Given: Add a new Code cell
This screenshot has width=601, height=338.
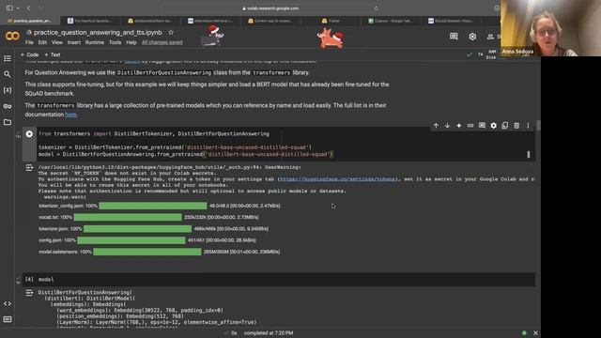Looking at the screenshot, I should point(29,54).
